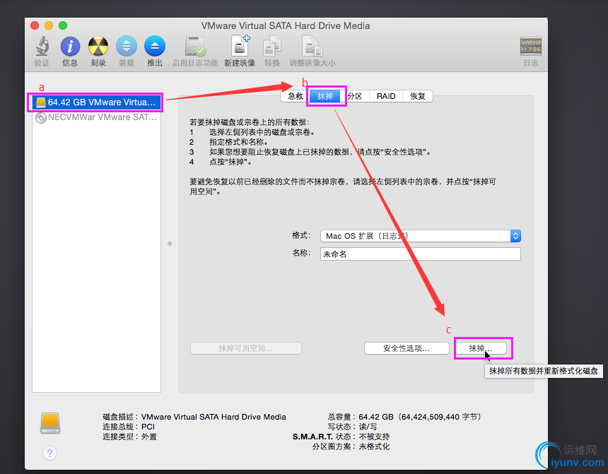608x474 pixels.
Task: Click the 抹掉... erase button
Action: pyautogui.click(x=481, y=348)
